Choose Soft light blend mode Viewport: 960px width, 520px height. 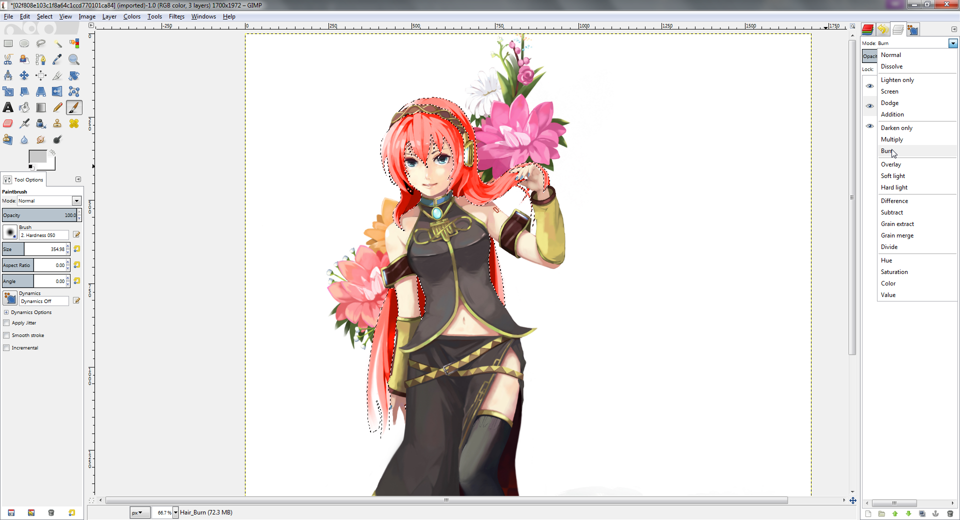(893, 176)
